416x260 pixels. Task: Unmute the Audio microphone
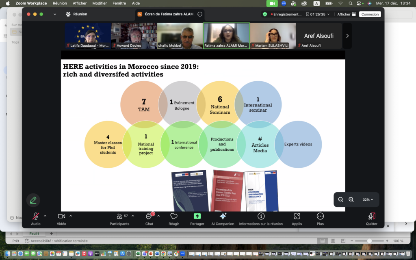click(x=36, y=217)
